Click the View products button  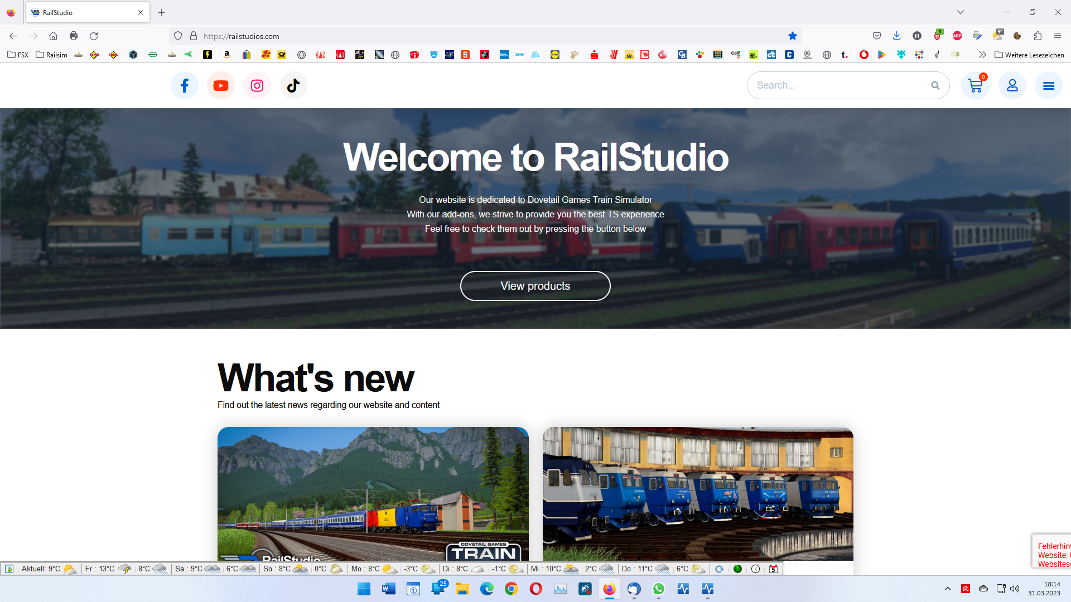(535, 286)
